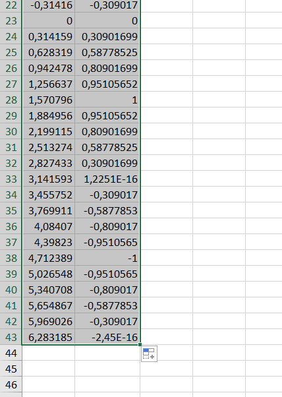Select row header 23

11,20
